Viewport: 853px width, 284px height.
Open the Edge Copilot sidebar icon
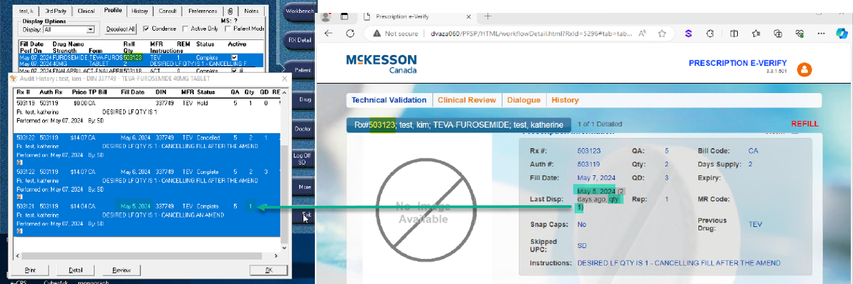[841, 33]
